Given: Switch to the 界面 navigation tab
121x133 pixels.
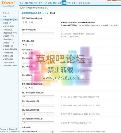Looking at the screenshot, I should 31,3.
